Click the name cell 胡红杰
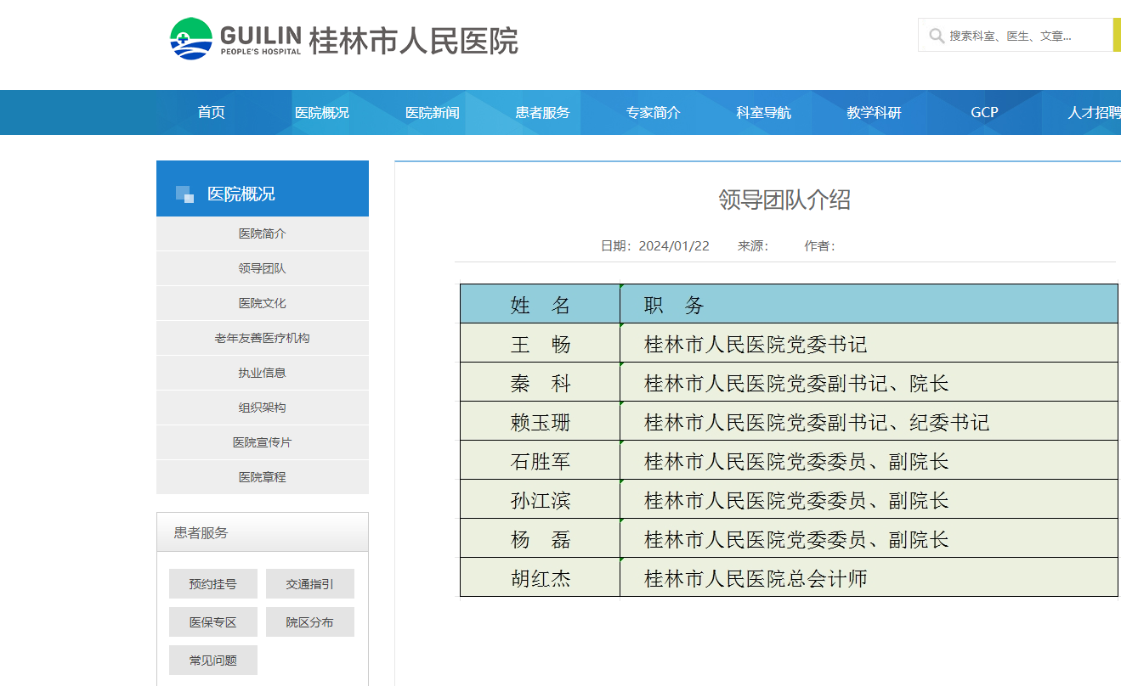The width and height of the screenshot is (1121, 686). (541, 577)
